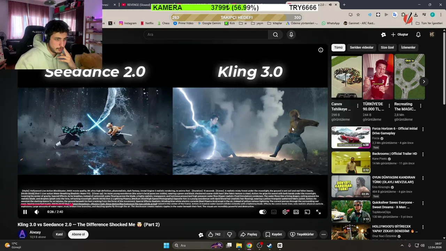Focus the YouTube Ara search field

click(206, 35)
